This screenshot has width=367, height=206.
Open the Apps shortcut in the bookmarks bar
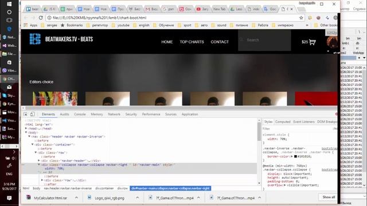[x=30, y=25]
